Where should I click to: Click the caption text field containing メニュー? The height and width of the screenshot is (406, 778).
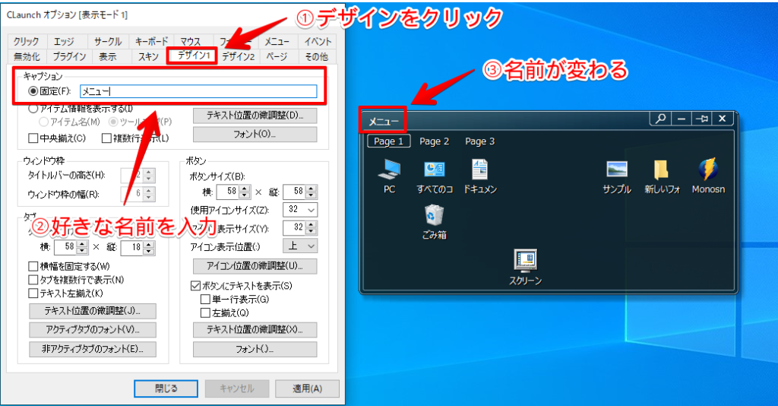(198, 91)
